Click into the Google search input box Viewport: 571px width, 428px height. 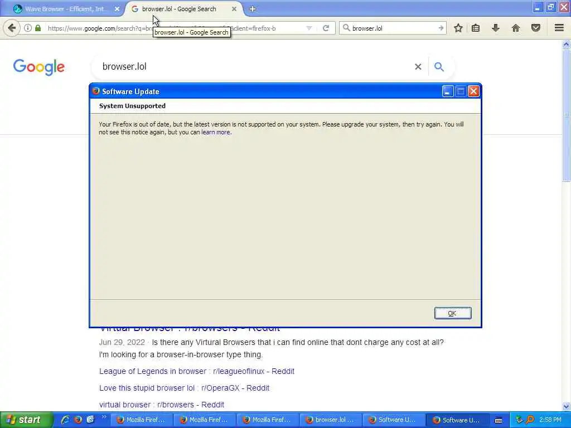(x=255, y=67)
